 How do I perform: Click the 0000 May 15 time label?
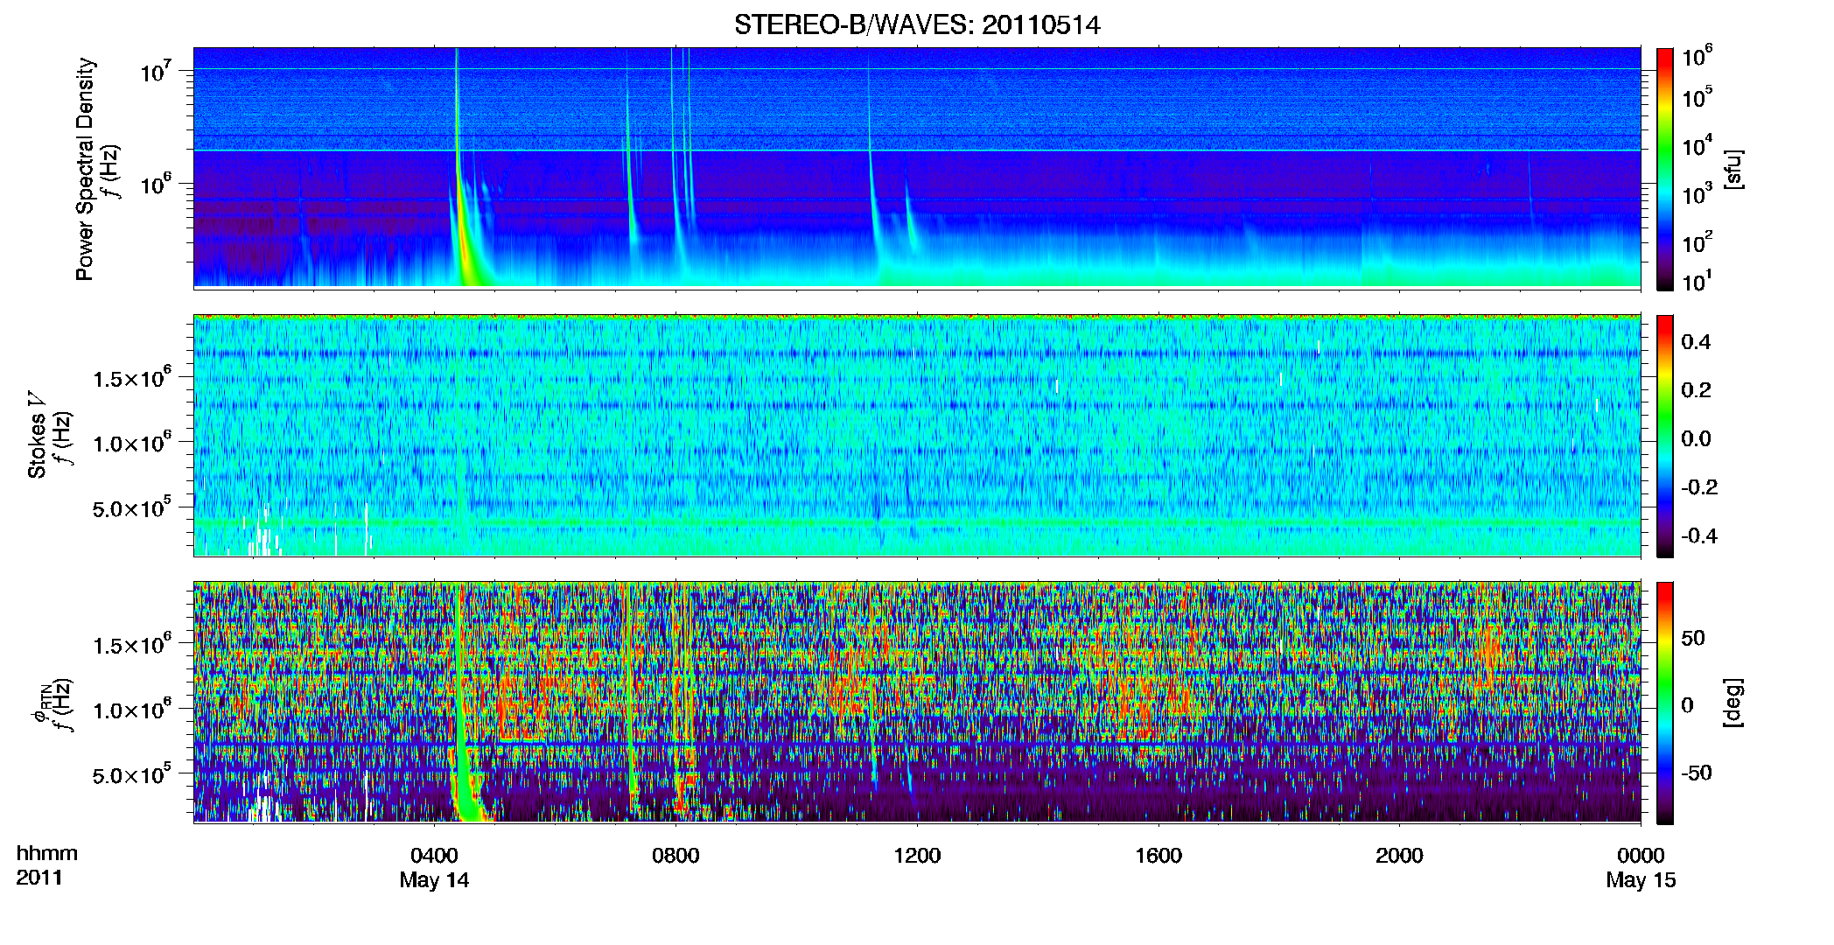1641,867
